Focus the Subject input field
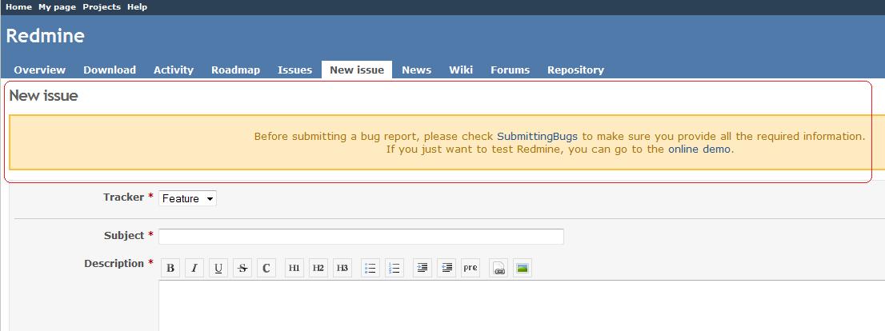 click(361, 237)
